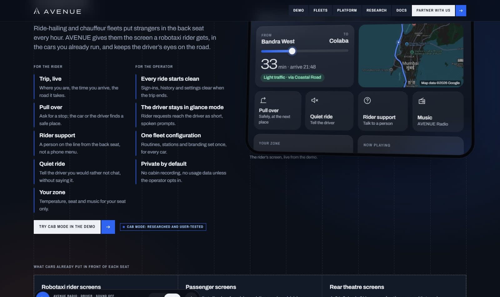
Task: Click the 'Trip, live' feature heading
Action: (50, 79)
